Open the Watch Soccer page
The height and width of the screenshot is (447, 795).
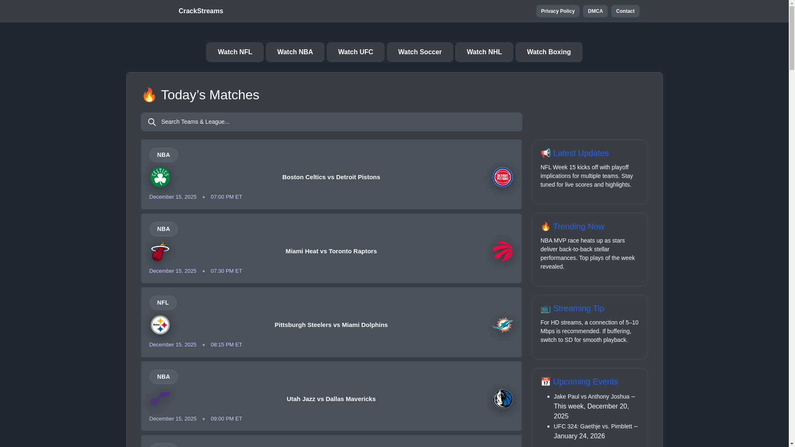[419, 52]
